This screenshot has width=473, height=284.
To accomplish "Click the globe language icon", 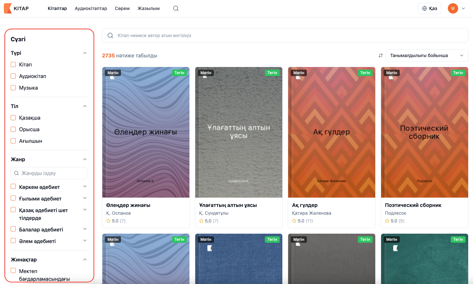I will click(x=425, y=8).
